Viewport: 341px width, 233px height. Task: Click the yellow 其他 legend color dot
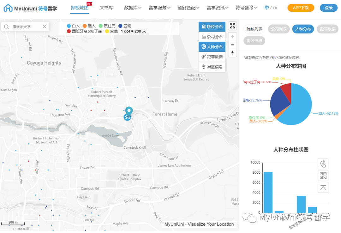[x=106, y=31]
